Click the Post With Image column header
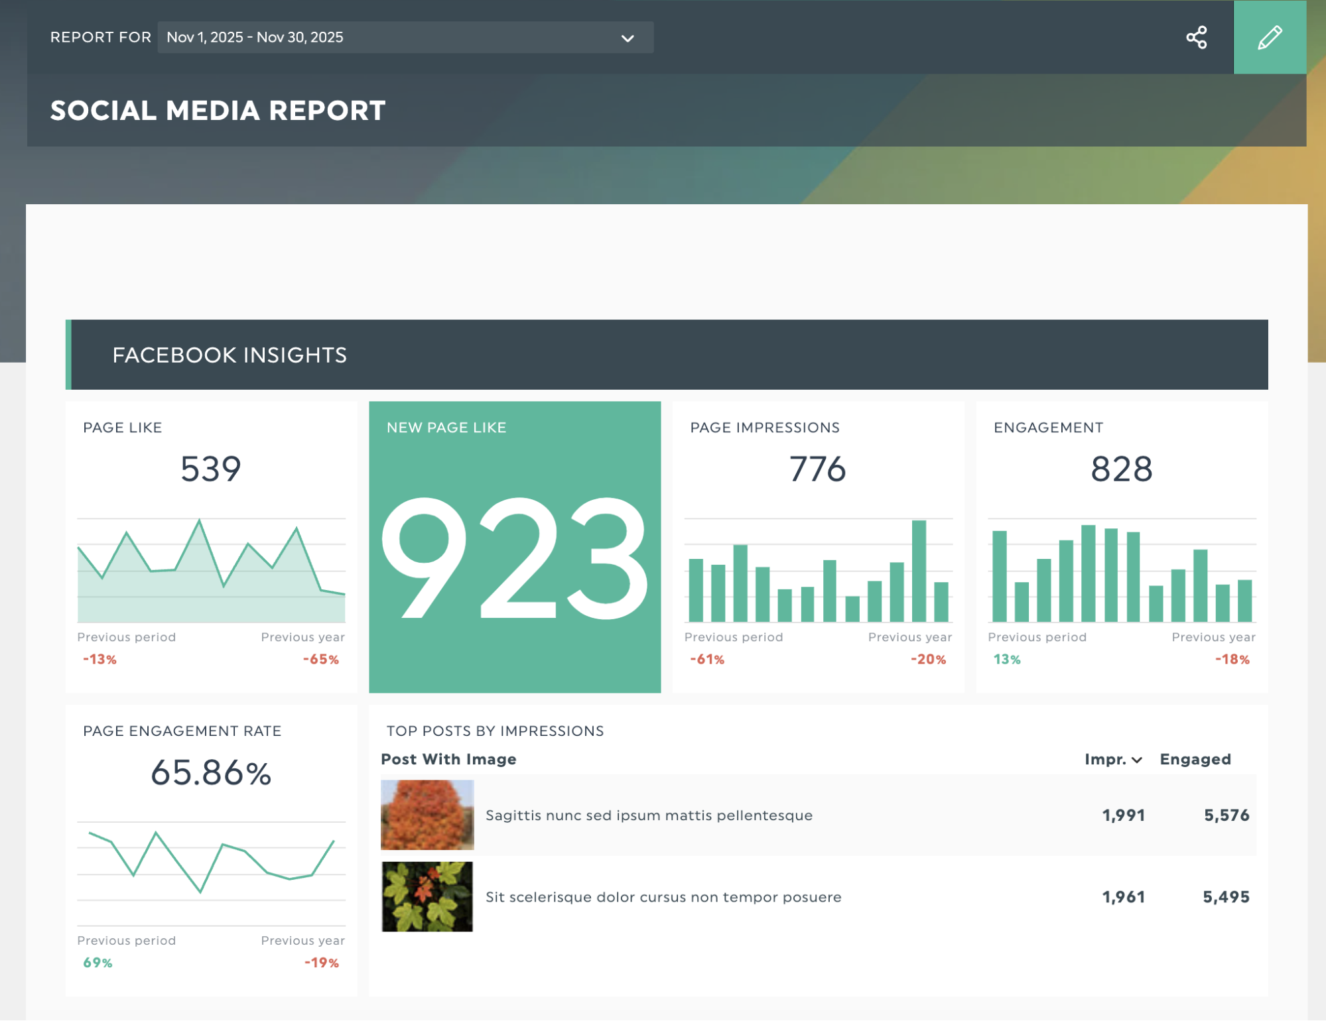This screenshot has height=1021, width=1326. coord(448,759)
